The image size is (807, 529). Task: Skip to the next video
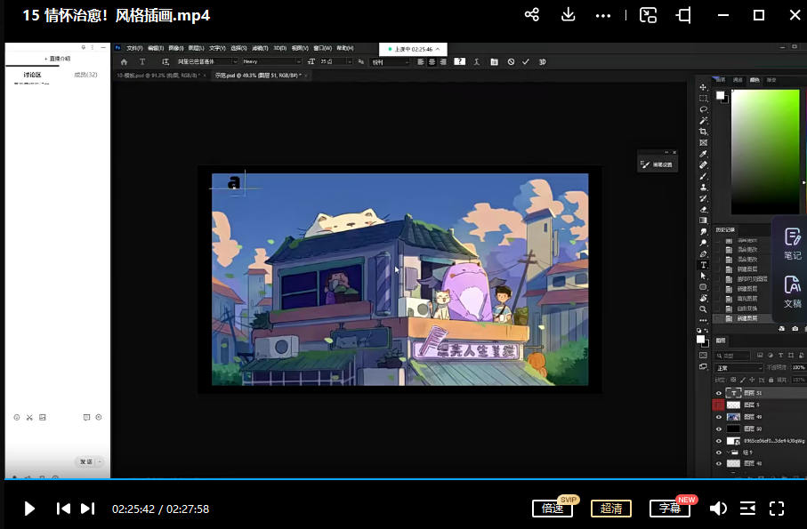(87, 509)
